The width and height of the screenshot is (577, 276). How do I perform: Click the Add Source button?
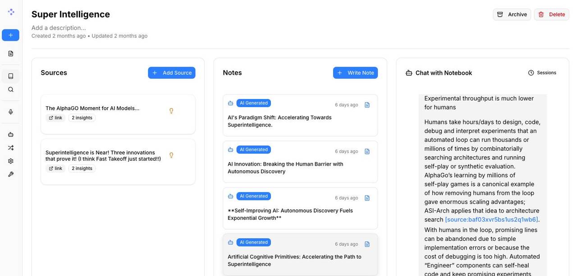coord(171,73)
